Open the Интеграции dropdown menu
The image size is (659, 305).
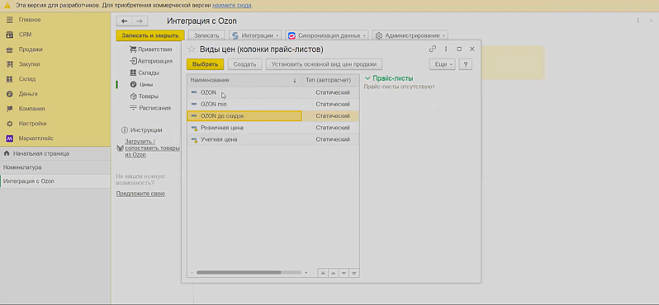pos(255,35)
